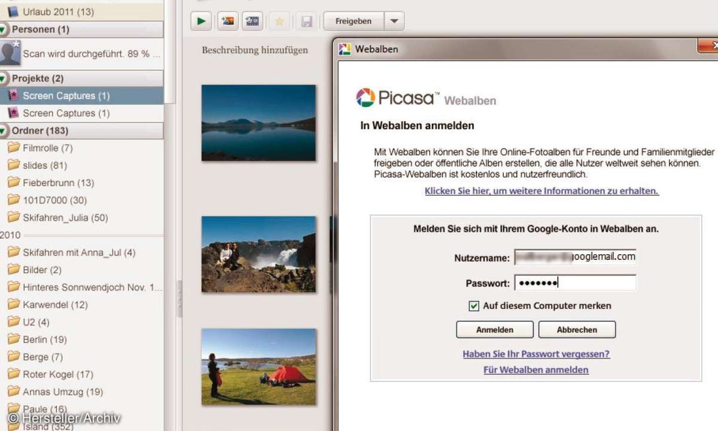The height and width of the screenshot is (431, 718).
Task: Click the Freigeben button
Action: (354, 22)
